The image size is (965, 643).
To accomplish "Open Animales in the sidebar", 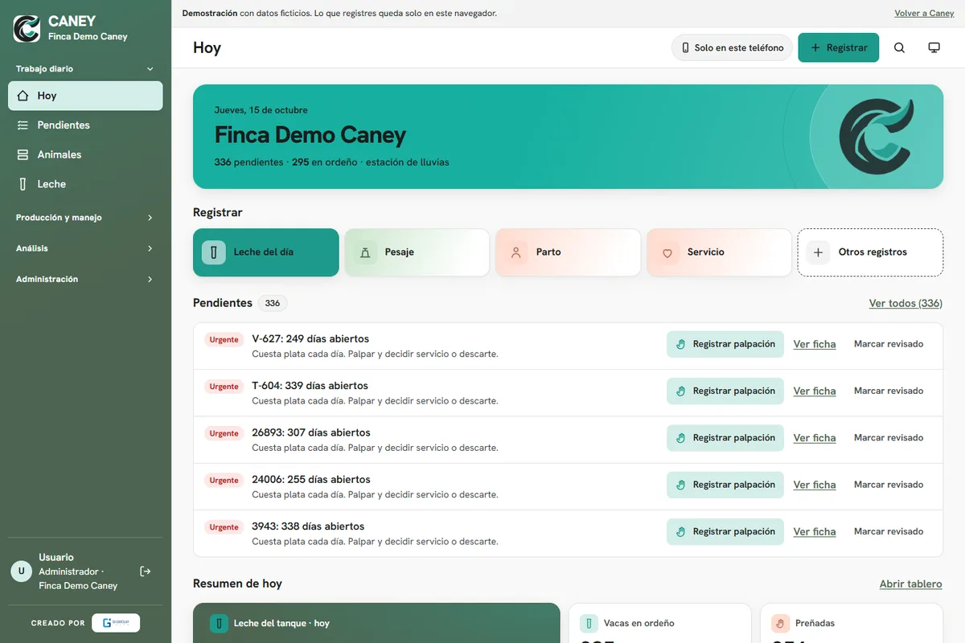I will 85,154.
